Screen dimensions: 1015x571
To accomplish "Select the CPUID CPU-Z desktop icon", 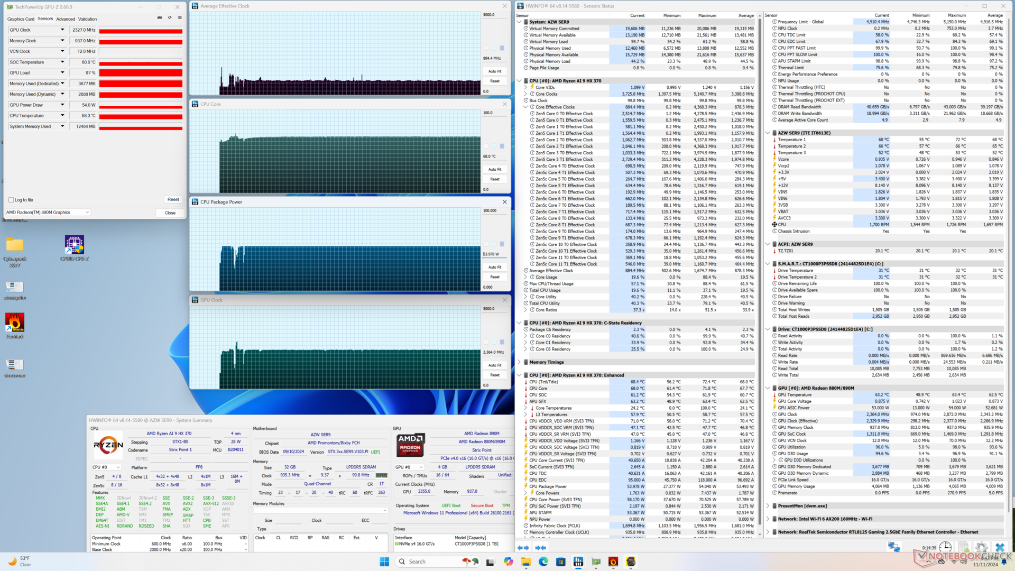I will (x=75, y=248).
